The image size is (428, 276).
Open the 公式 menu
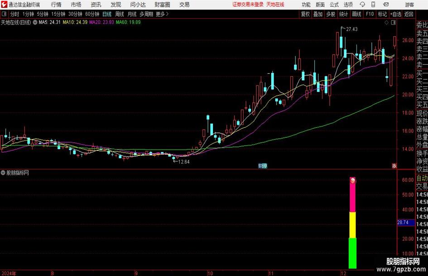point(334,5)
